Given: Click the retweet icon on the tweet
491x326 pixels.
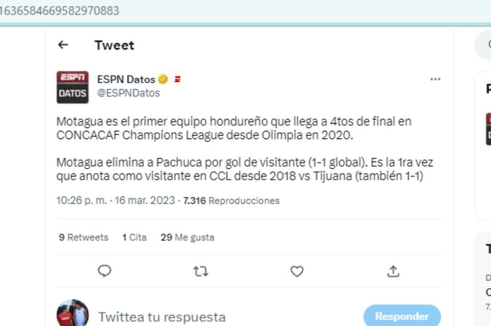Looking at the screenshot, I should pos(201,271).
